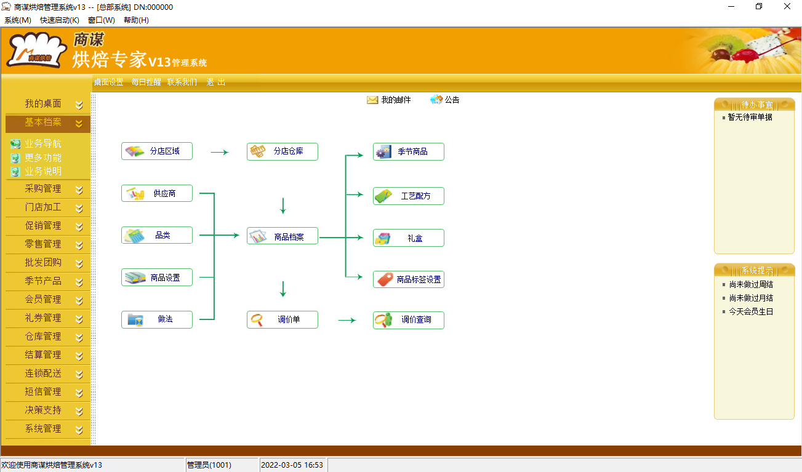Click the 我的邮件 envelope icon

tap(372, 100)
